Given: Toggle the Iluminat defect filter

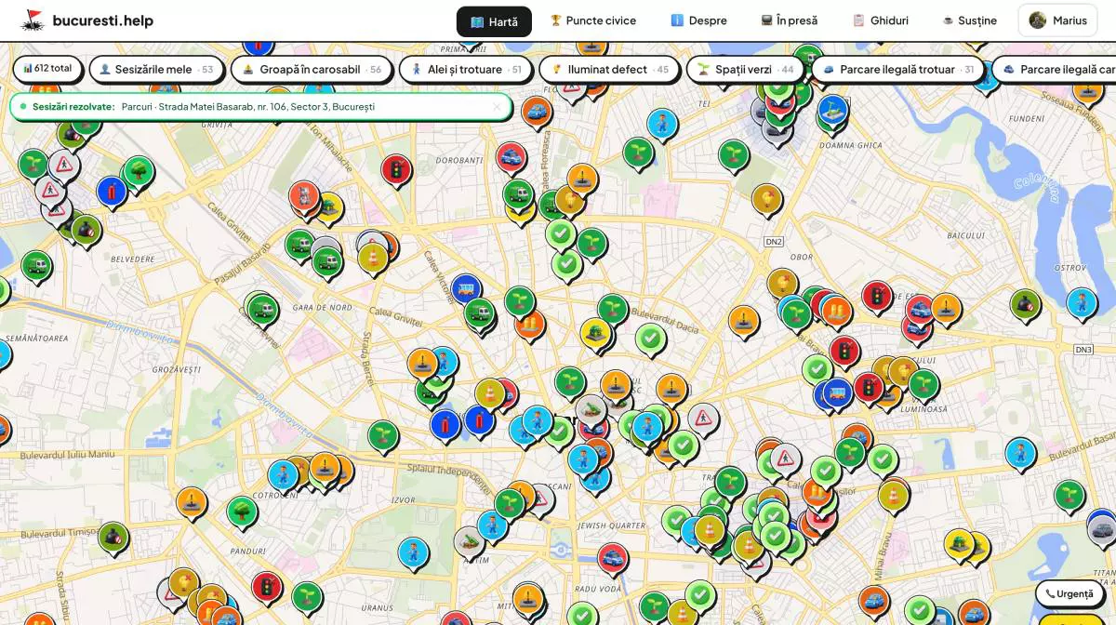Looking at the screenshot, I should 609,70.
